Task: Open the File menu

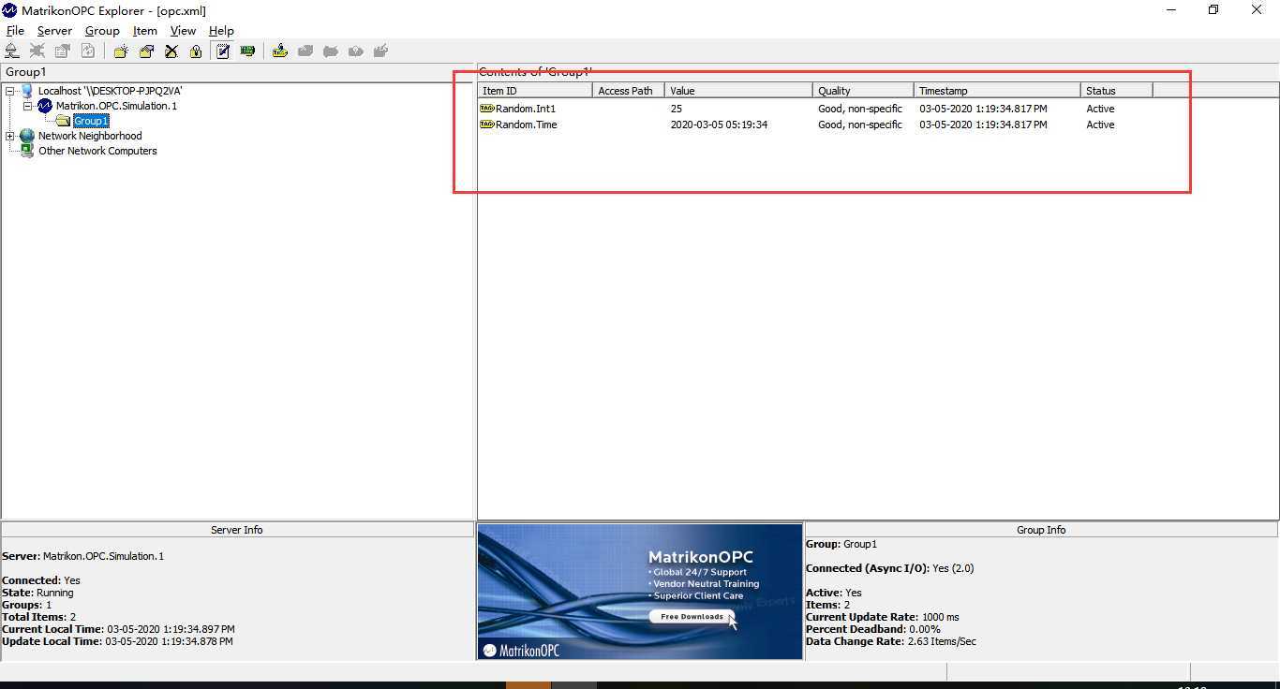Action: pos(15,31)
